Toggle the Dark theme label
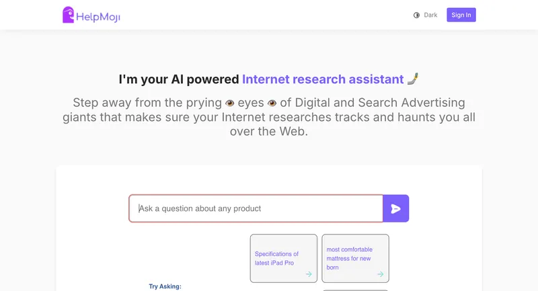Screen dimensions: 538x291 [430, 15]
